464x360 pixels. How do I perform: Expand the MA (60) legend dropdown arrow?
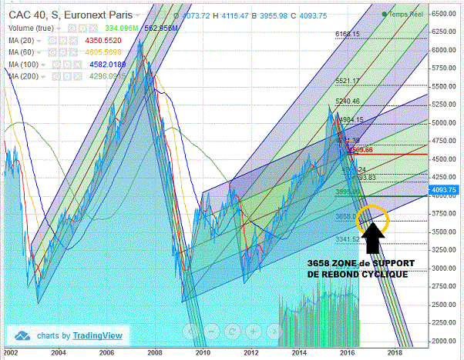click(x=39, y=52)
